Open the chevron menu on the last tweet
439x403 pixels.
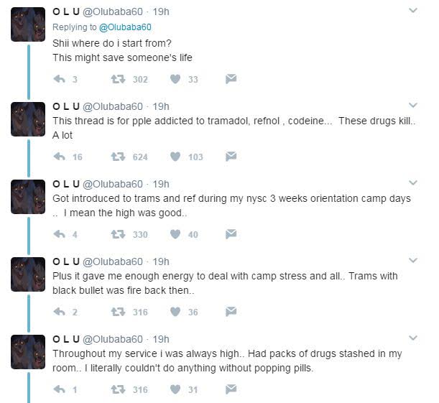[x=413, y=338]
